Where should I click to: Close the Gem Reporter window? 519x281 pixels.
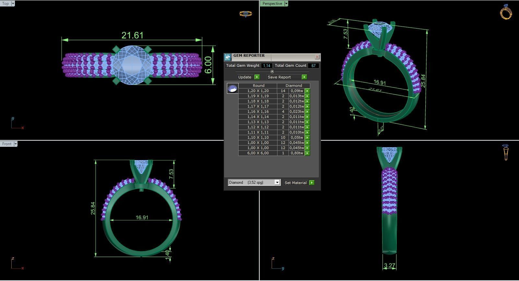pyautogui.click(x=317, y=57)
